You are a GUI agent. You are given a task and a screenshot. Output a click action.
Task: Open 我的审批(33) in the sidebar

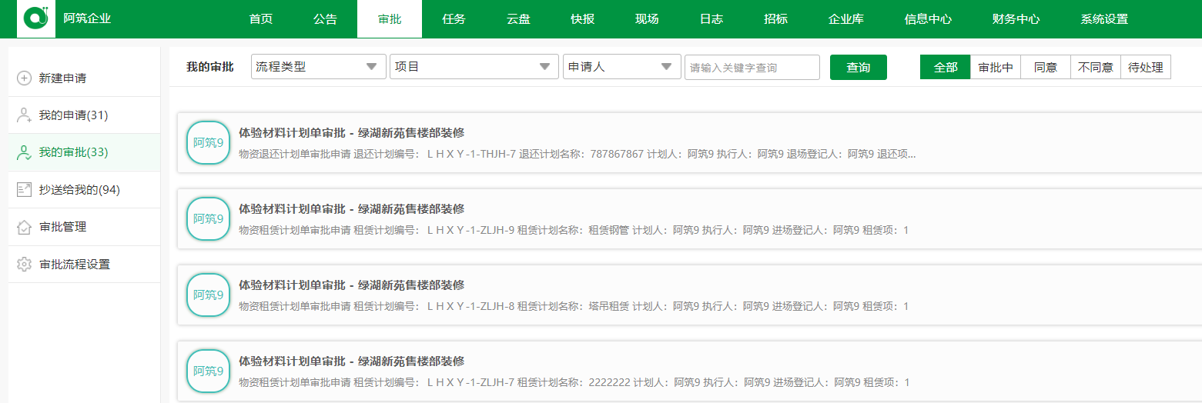coord(85,152)
